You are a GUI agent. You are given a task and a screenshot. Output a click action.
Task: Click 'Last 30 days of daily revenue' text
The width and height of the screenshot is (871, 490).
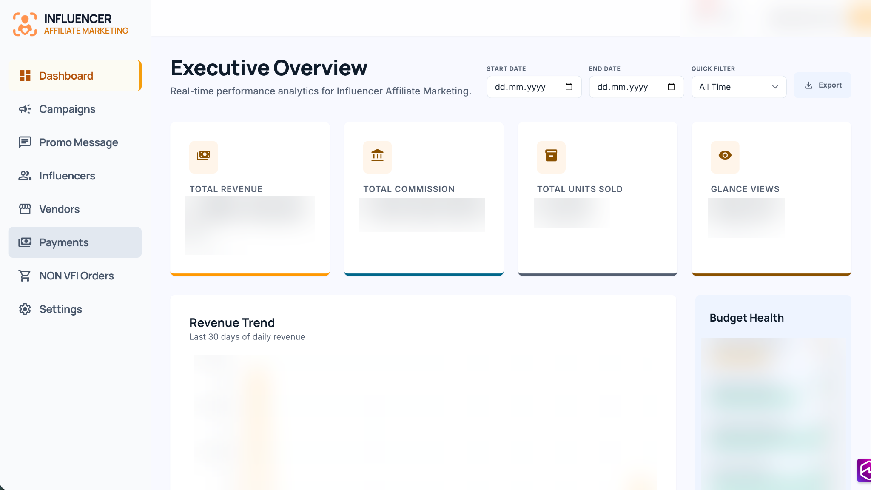pos(247,337)
